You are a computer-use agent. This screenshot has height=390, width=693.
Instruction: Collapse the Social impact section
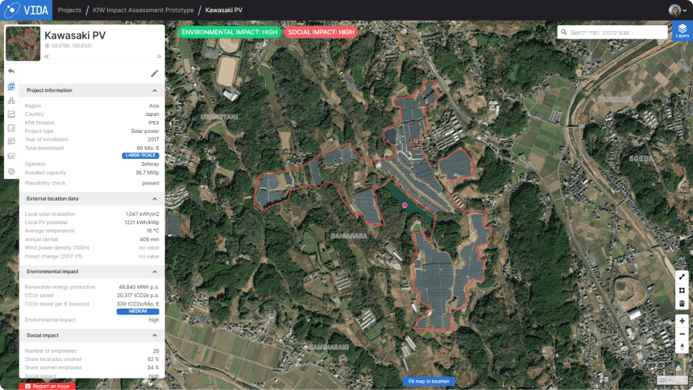tap(154, 335)
